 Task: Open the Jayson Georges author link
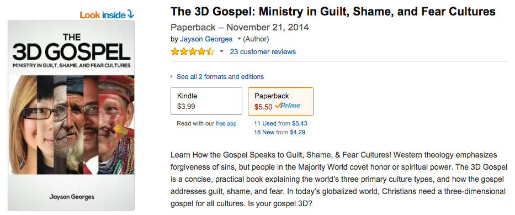(x=206, y=39)
